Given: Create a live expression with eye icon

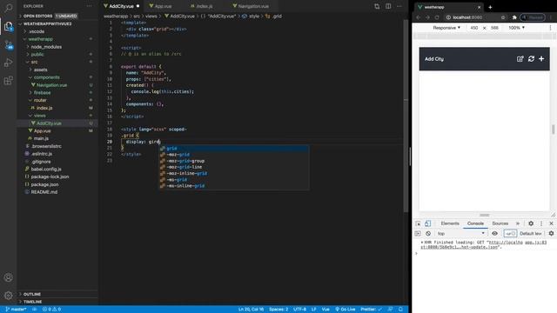Looking at the screenshot, I should (x=494, y=234).
